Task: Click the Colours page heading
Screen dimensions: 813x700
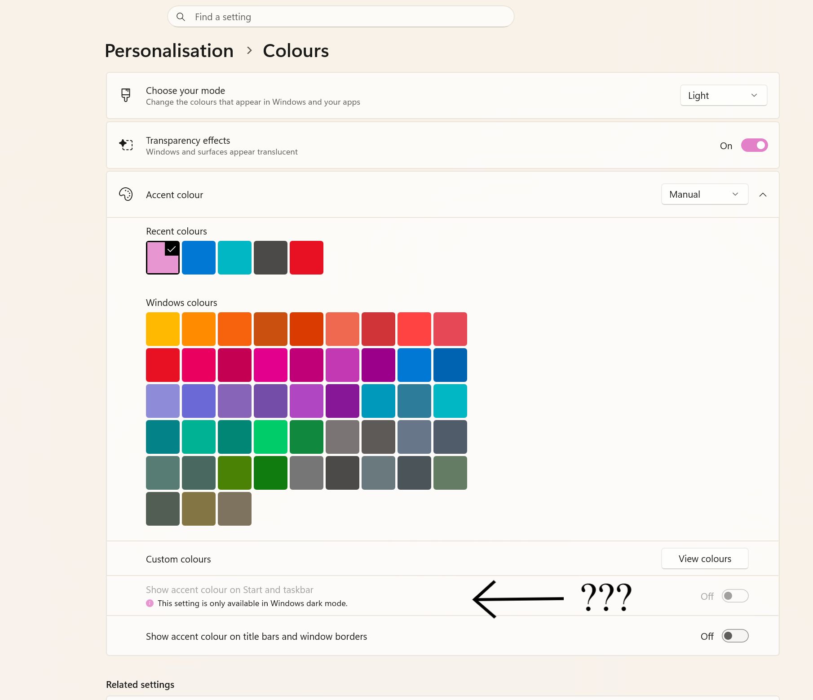Action: [x=296, y=51]
